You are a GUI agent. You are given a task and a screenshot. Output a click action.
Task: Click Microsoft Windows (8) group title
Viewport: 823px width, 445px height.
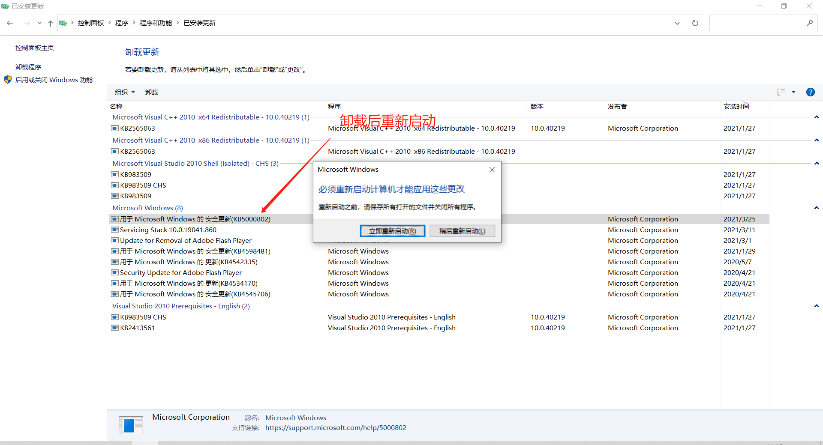(x=147, y=208)
